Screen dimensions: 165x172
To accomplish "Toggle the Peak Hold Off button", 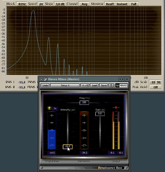I will pos(155,87).
